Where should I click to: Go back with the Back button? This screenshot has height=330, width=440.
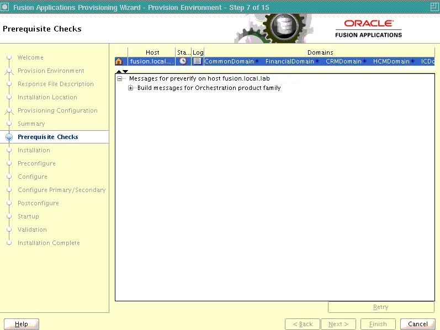(x=303, y=324)
